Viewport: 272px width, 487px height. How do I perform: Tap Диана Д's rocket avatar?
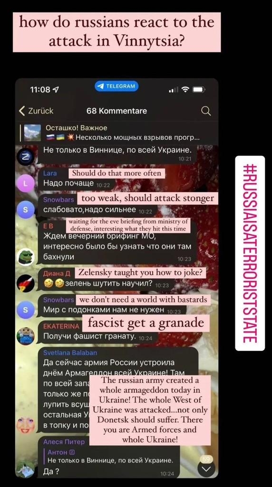26,283
